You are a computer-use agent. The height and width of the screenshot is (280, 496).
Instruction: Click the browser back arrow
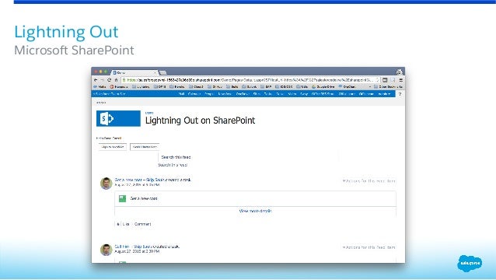[96, 80]
